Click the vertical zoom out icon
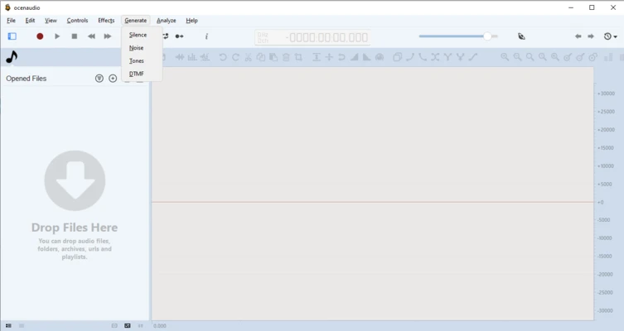Screen dimensions: 624x331 [x=580, y=57]
